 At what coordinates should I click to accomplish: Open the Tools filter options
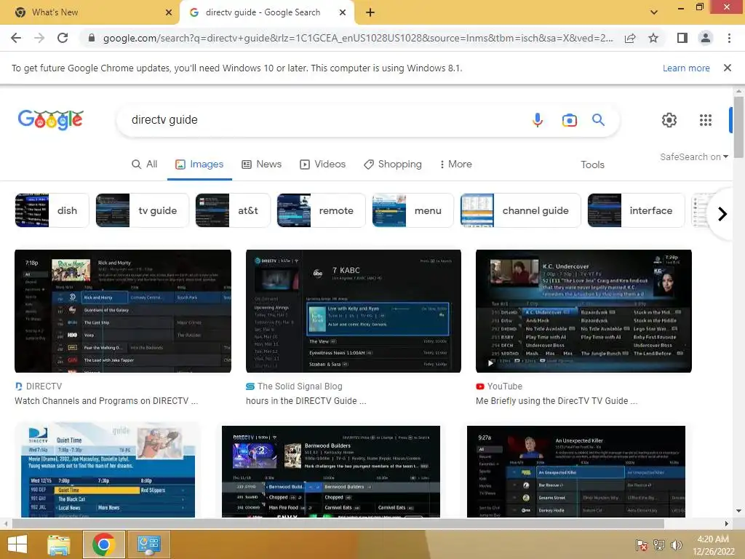coord(592,164)
